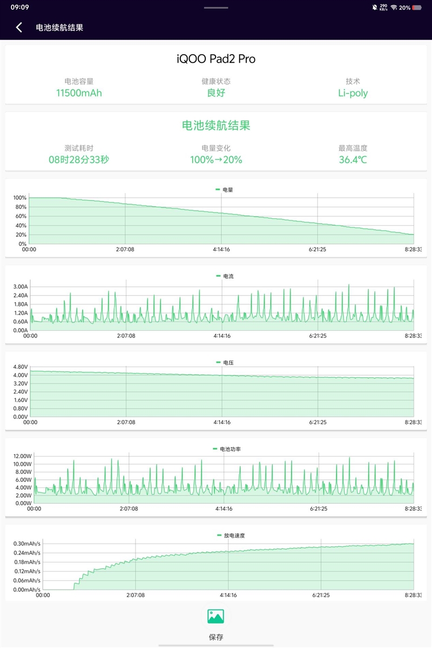Tap the save image icon
Image resolution: width=432 pixels, height=648 pixels.
215,616
